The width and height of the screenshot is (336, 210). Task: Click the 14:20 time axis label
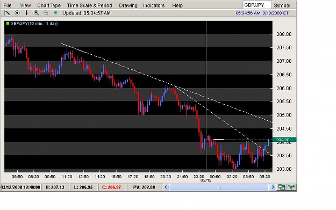point(99,177)
